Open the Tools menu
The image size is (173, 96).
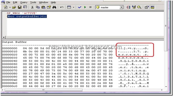[x=33, y=2]
